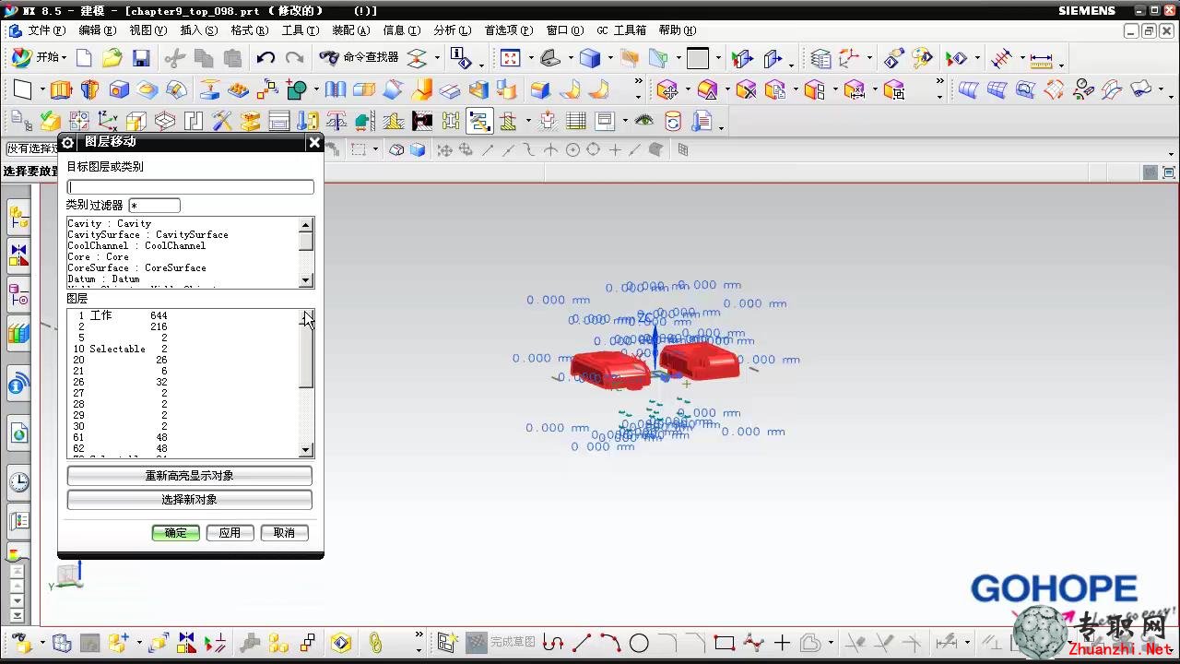Viewport: 1180px width, 664px height.
Task: Click the sketch Point plus icon
Action: (x=782, y=643)
